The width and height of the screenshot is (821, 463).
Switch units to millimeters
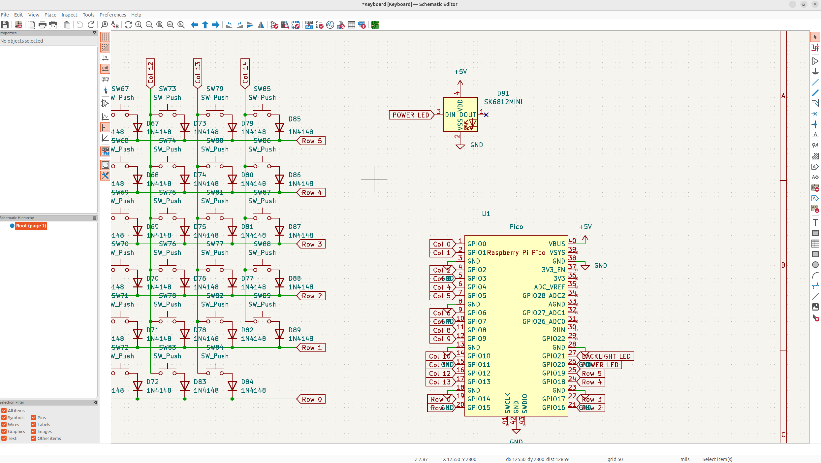[105, 79]
